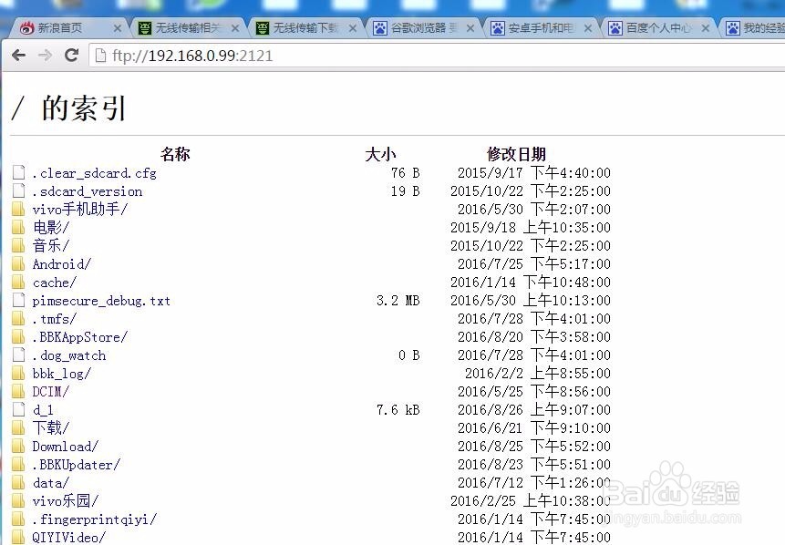Click the folder icon beside Android
The image size is (785, 545).
(18, 263)
